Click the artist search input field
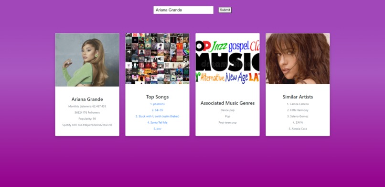The width and height of the screenshot is (385, 187). click(183, 10)
